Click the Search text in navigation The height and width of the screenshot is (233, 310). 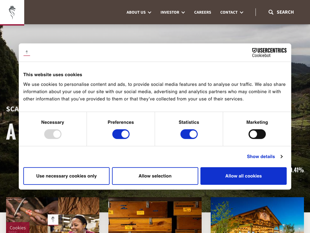pyautogui.click(x=285, y=12)
